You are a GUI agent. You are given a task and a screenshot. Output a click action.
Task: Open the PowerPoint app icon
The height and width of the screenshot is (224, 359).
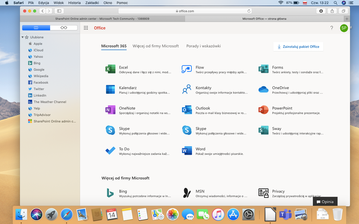(263, 110)
